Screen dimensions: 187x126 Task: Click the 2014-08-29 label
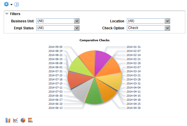(x=55, y=51)
